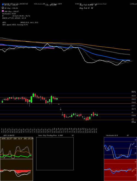Click the blue 20 Day legend swatch
Image resolution: width=137 pixels, height=181 pixels.
[3, 5]
